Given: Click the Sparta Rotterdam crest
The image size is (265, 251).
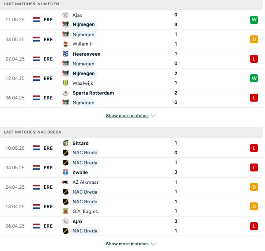Looking at the screenshot, I should (x=65, y=93).
